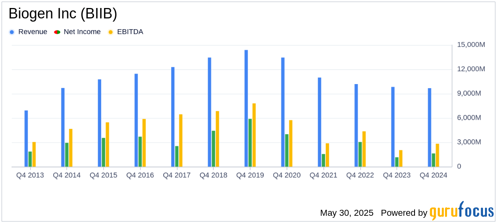
Task: Click the Q4 2018 blue Revenue bar
Action: [x=209, y=112]
